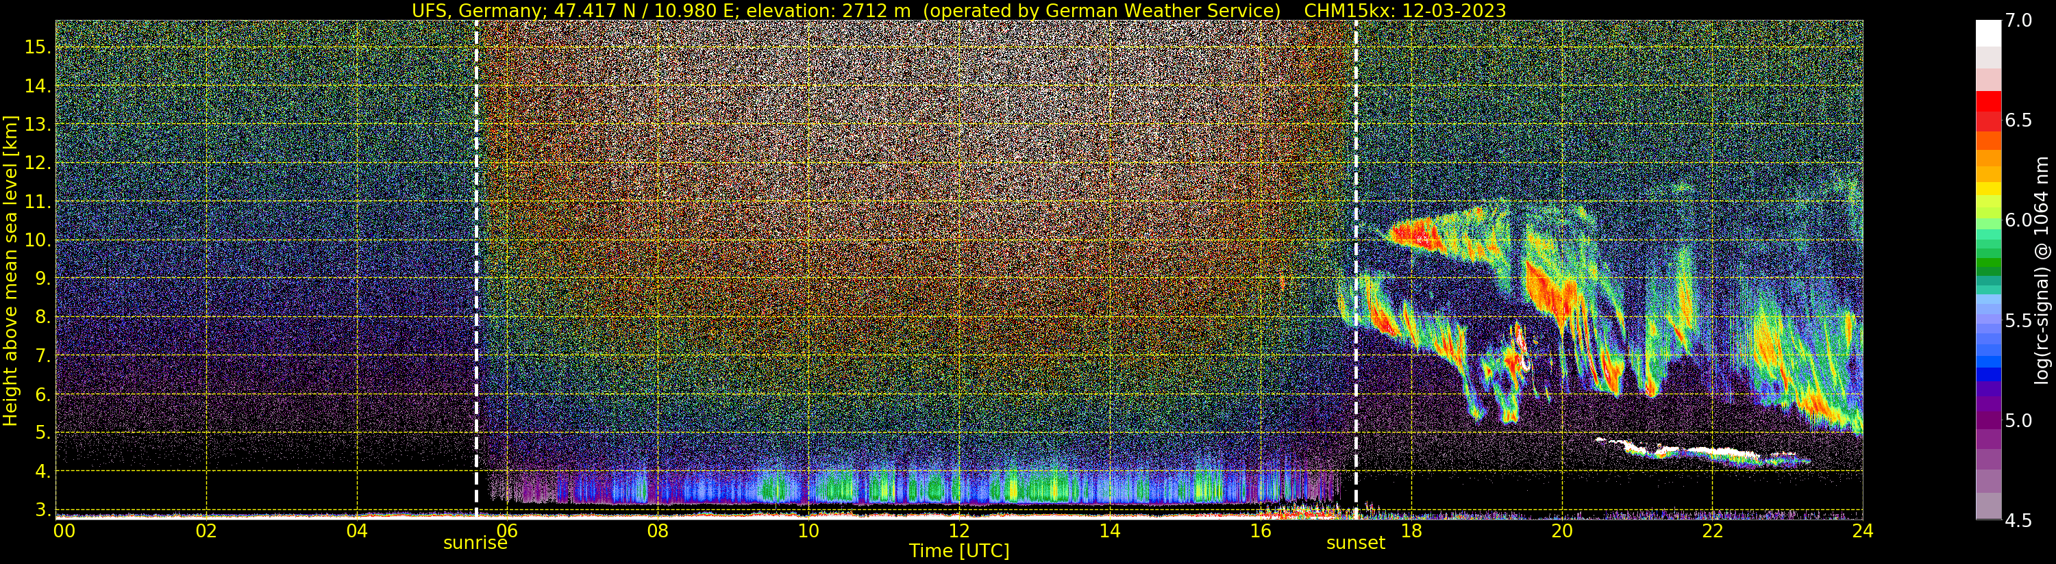Click the colorbar value '6.0'
Image resolution: width=2056 pixels, height=564 pixels.
(x=2018, y=220)
